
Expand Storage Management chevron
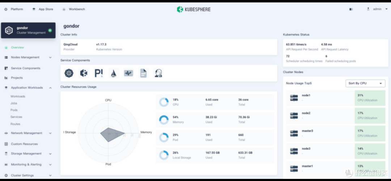pyautogui.click(x=50, y=154)
